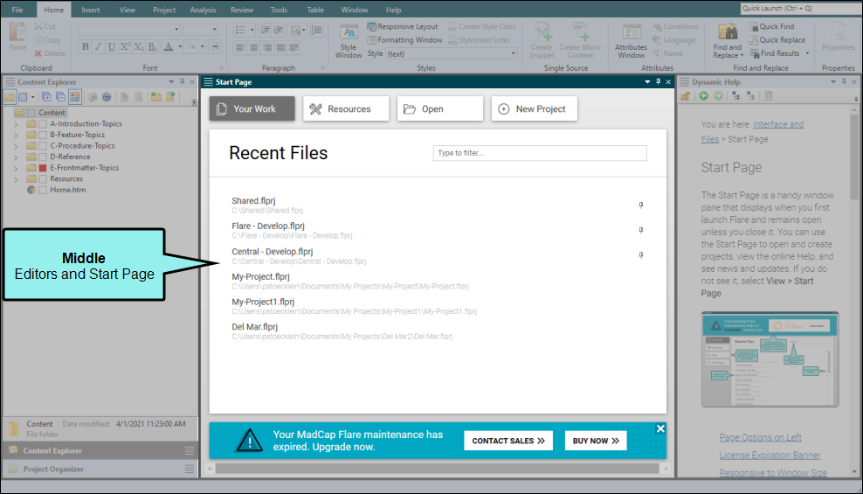This screenshot has height=494, width=863.
Task: Switch to the Review ribbon tab
Action: [x=242, y=10]
